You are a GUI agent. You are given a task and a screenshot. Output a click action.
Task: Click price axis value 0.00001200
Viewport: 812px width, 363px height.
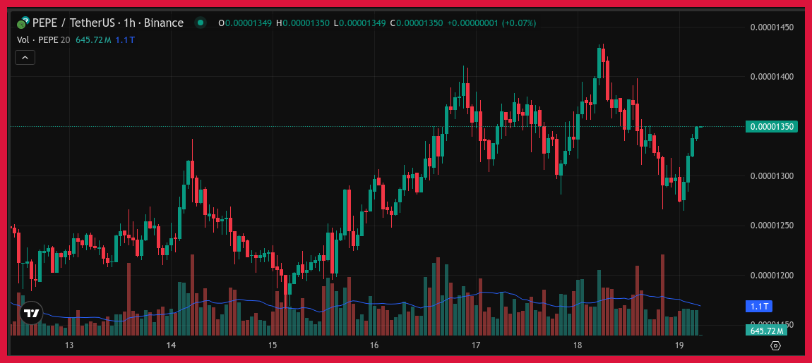click(x=772, y=275)
